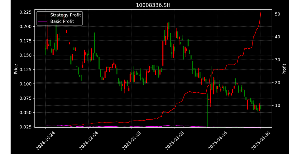
Task: Click the profit tick label 50
Action: tap(277, 14)
